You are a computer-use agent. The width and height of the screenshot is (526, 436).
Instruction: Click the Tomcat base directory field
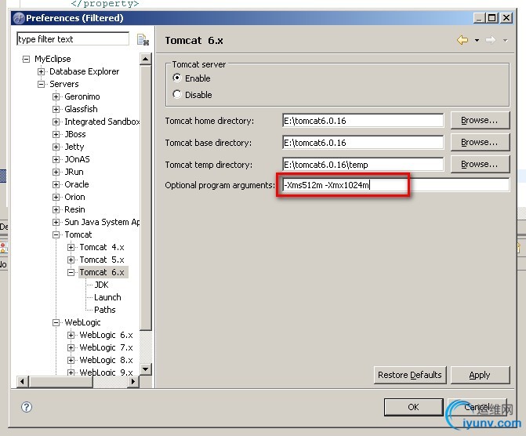click(363, 143)
